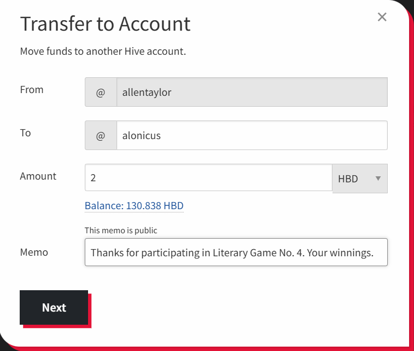
Task: Click into the Amount input box
Action: point(208,178)
